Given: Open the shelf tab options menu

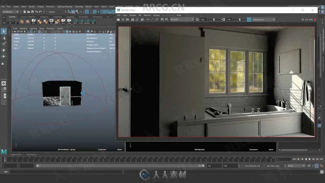Looking at the screenshot, I should click(x=4, y=22).
